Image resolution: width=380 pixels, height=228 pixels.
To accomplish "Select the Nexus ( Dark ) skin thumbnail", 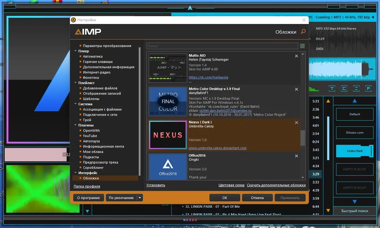I will [168, 135].
